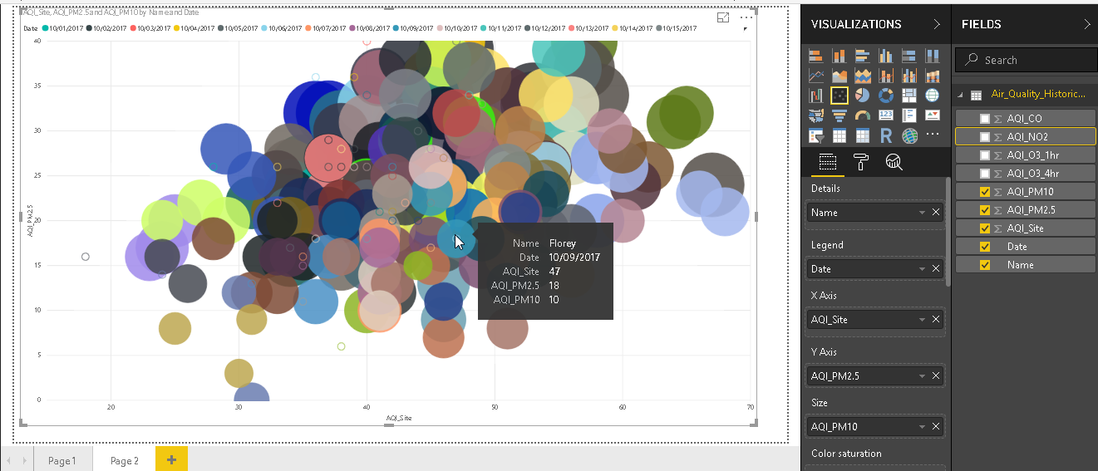This screenshot has height=471, width=1098.
Task: Open the Legend Date field dropdown arrow
Action: [x=922, y=269]
